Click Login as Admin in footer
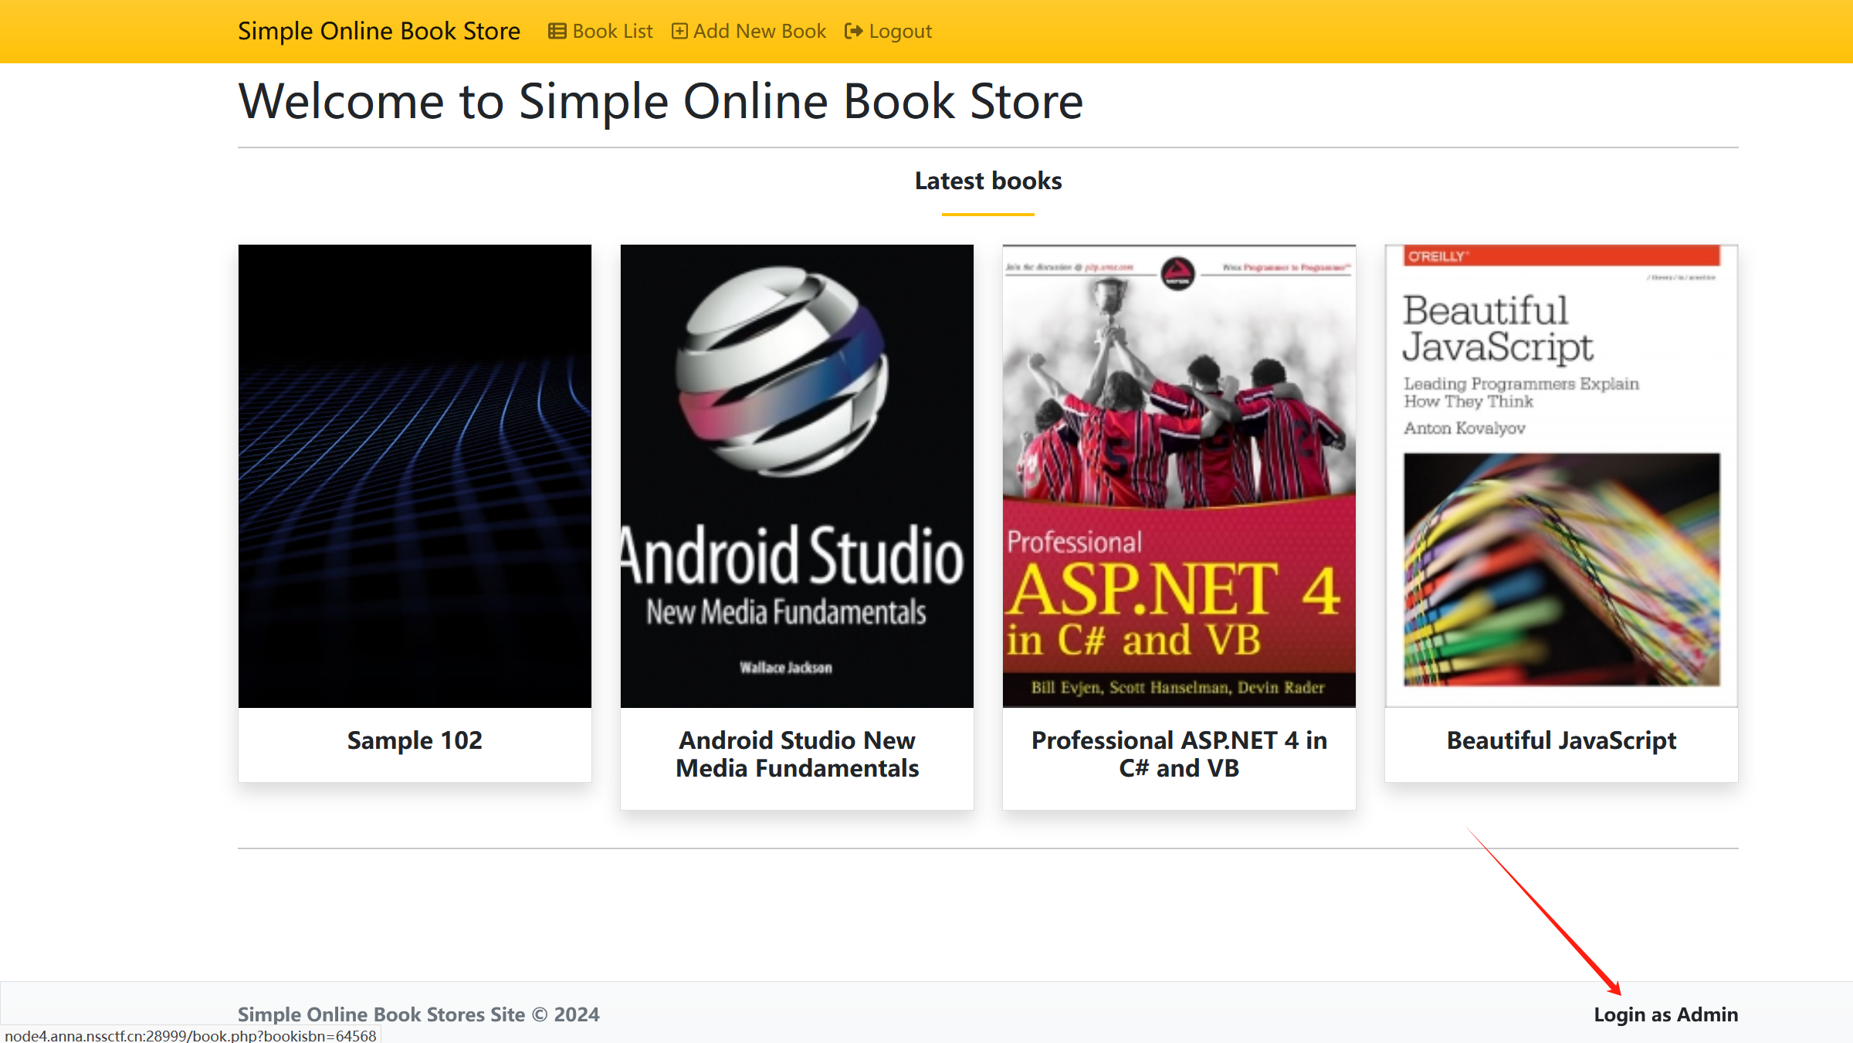 [1665, 1014]
